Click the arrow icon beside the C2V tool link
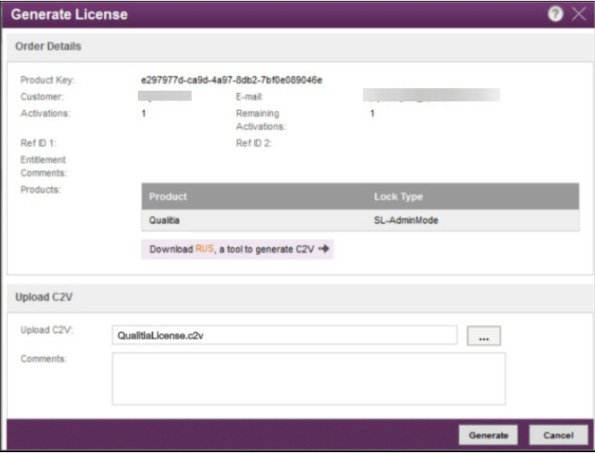This screenshot has height=453, width=595. click(x=325, y=249)
